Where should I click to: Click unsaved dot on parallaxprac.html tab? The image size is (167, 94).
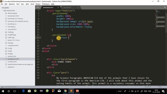point(58,8)
